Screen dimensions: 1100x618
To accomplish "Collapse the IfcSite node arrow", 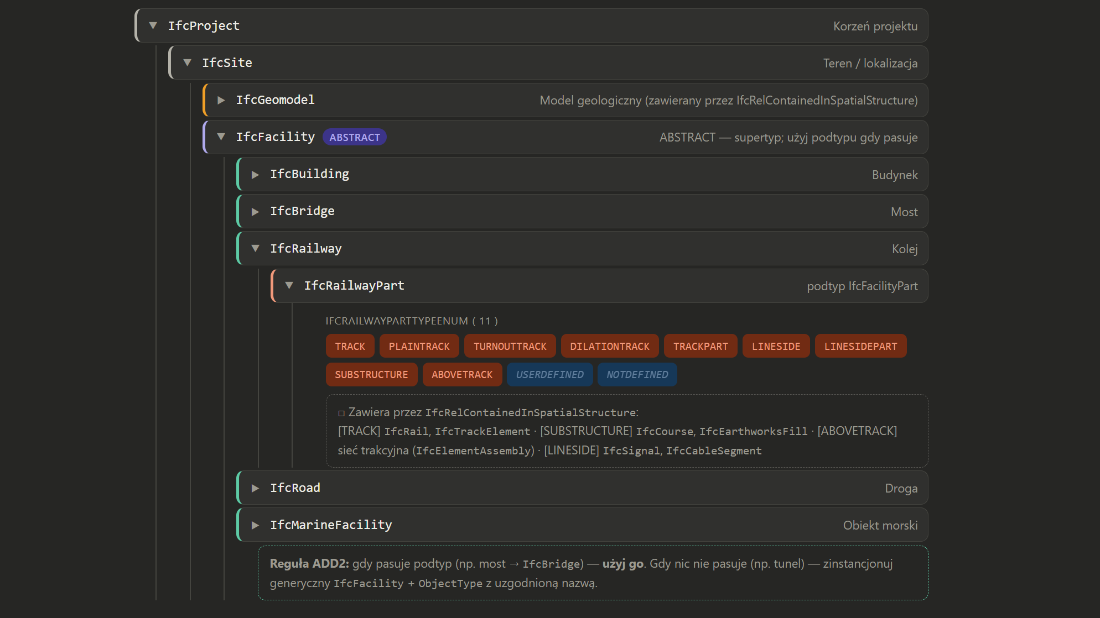I will coord(187,62).
